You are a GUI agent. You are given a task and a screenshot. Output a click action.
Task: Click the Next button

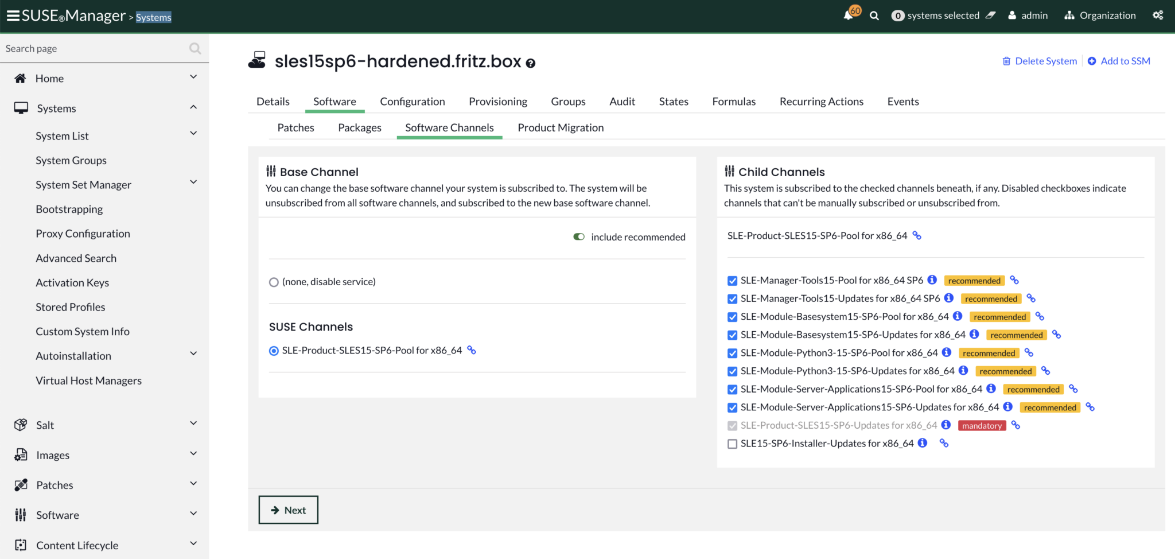coord(288,510)
